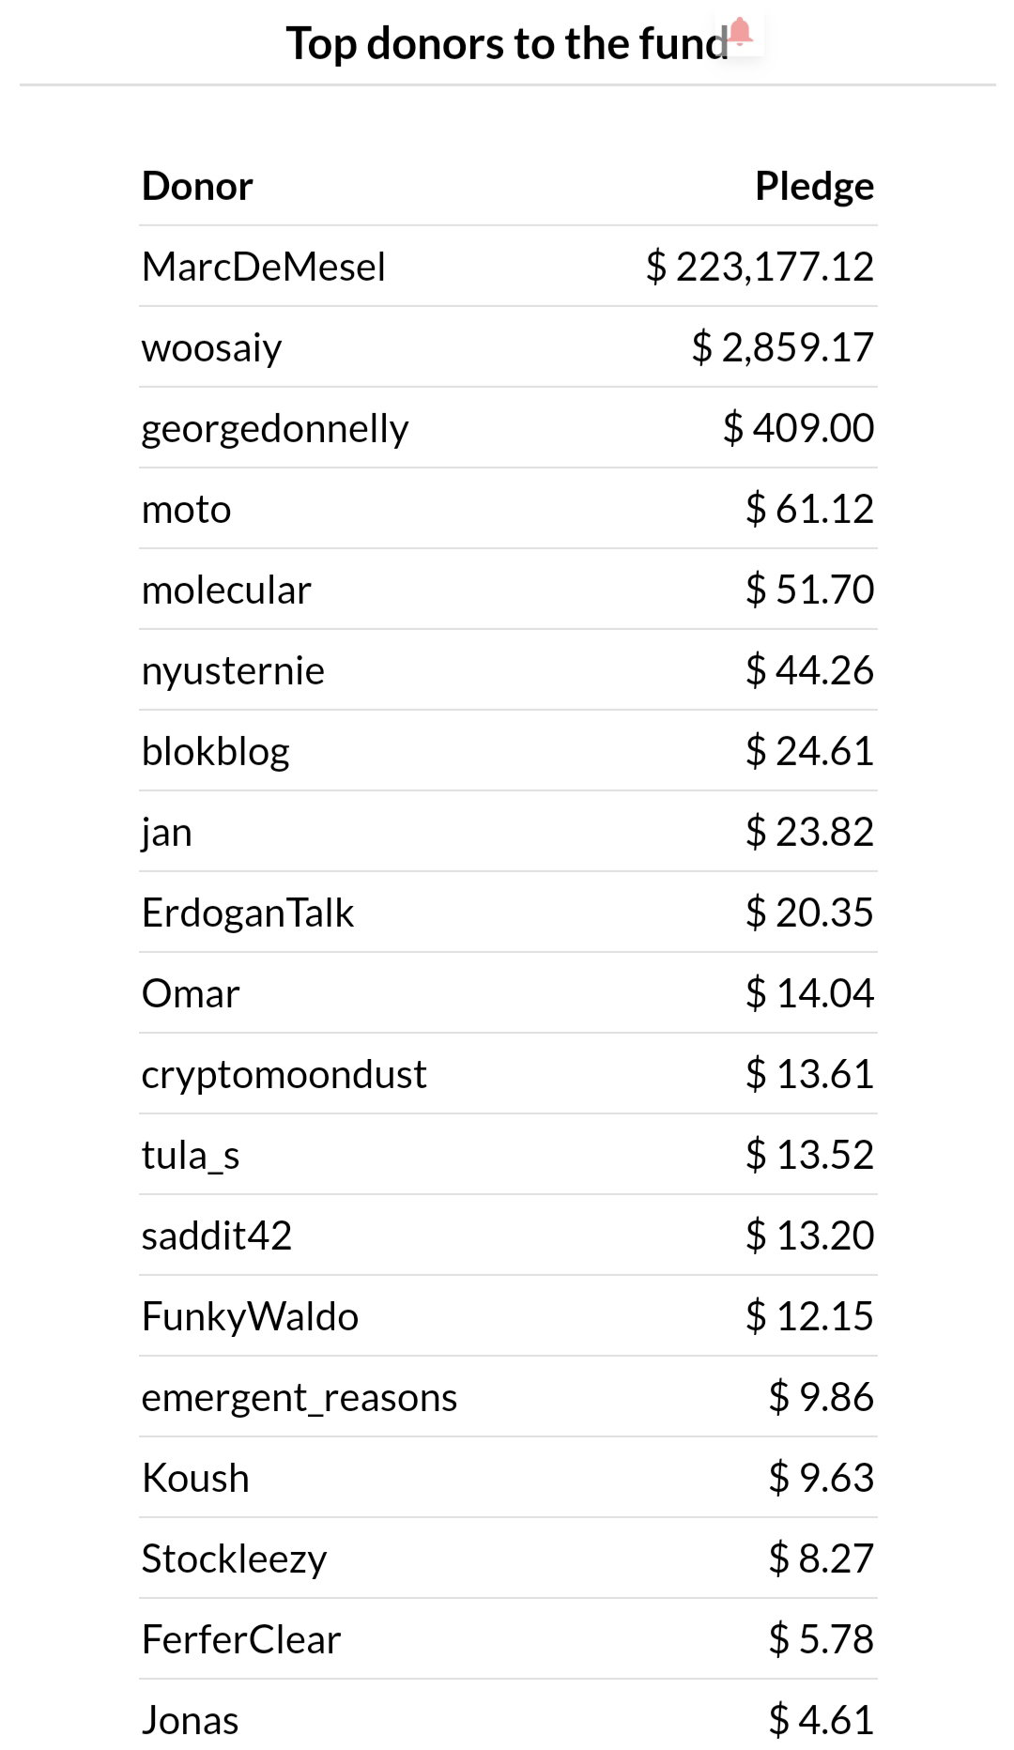Open MarcDeMesel donor profile

(264, 267)
